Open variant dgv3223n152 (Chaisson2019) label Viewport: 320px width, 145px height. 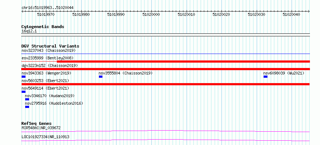click(50, 65)
